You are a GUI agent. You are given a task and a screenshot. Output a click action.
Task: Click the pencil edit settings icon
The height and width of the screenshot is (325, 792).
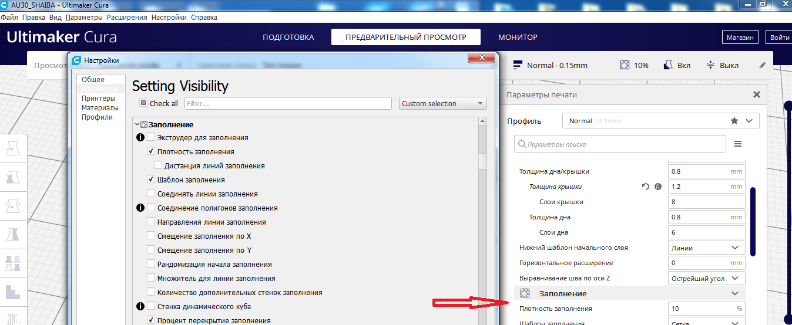click(x=763, y=65)
